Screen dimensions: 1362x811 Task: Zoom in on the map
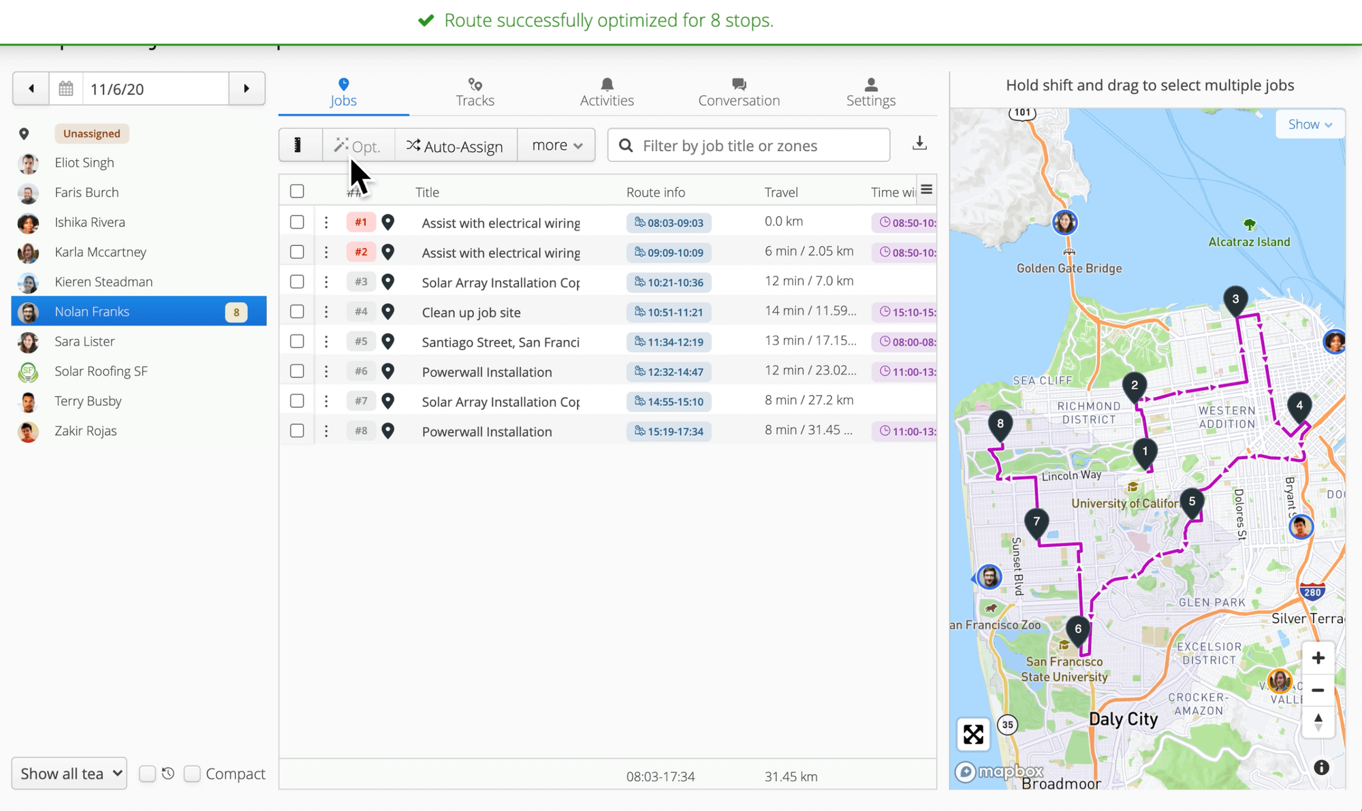(x=1318, y=658)
